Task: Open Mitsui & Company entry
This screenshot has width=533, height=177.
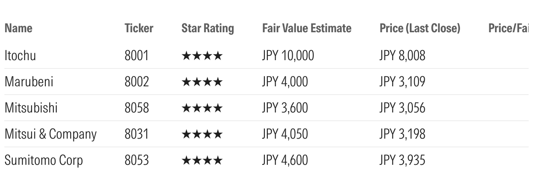Action: 51,134
